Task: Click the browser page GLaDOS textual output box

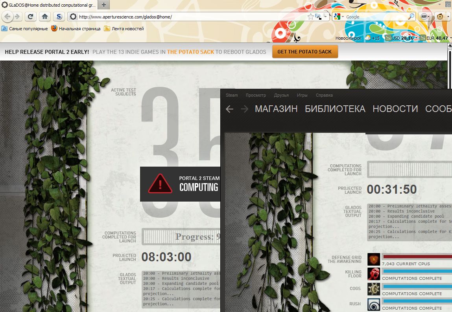Action: 181,289
